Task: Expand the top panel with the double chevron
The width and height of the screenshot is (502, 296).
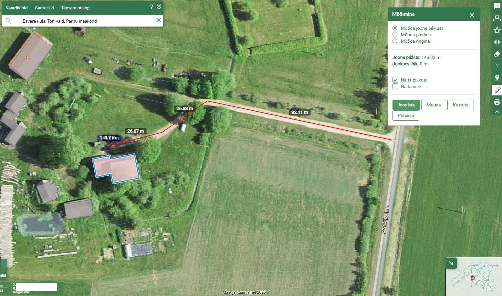Action: (x=159, y=7)
